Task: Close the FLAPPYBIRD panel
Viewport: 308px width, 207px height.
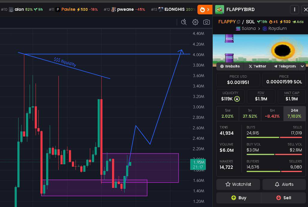Action: [x=305, y=9]
